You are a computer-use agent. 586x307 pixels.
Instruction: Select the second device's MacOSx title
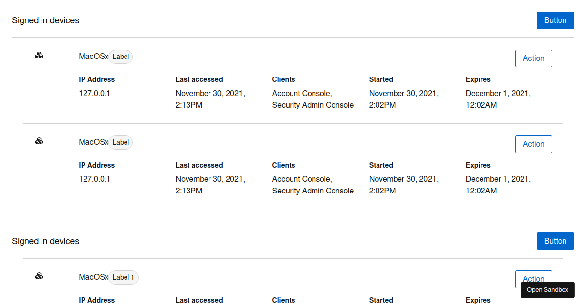click(93, 142)
